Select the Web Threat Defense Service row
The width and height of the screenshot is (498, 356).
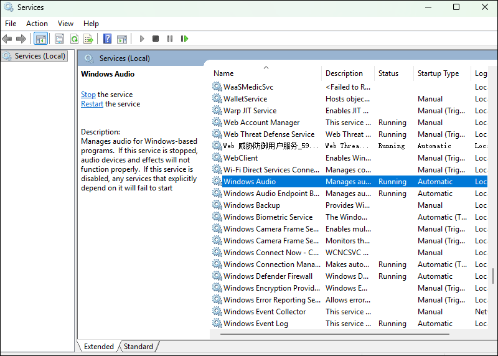coord(349,134)
